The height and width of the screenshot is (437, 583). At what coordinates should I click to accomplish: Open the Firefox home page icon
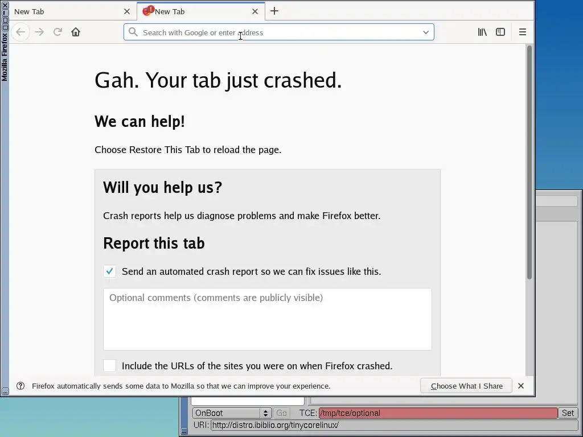tap(76, 32)
